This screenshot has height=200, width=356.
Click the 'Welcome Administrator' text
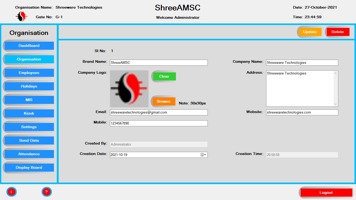click(x=178, y=17)
